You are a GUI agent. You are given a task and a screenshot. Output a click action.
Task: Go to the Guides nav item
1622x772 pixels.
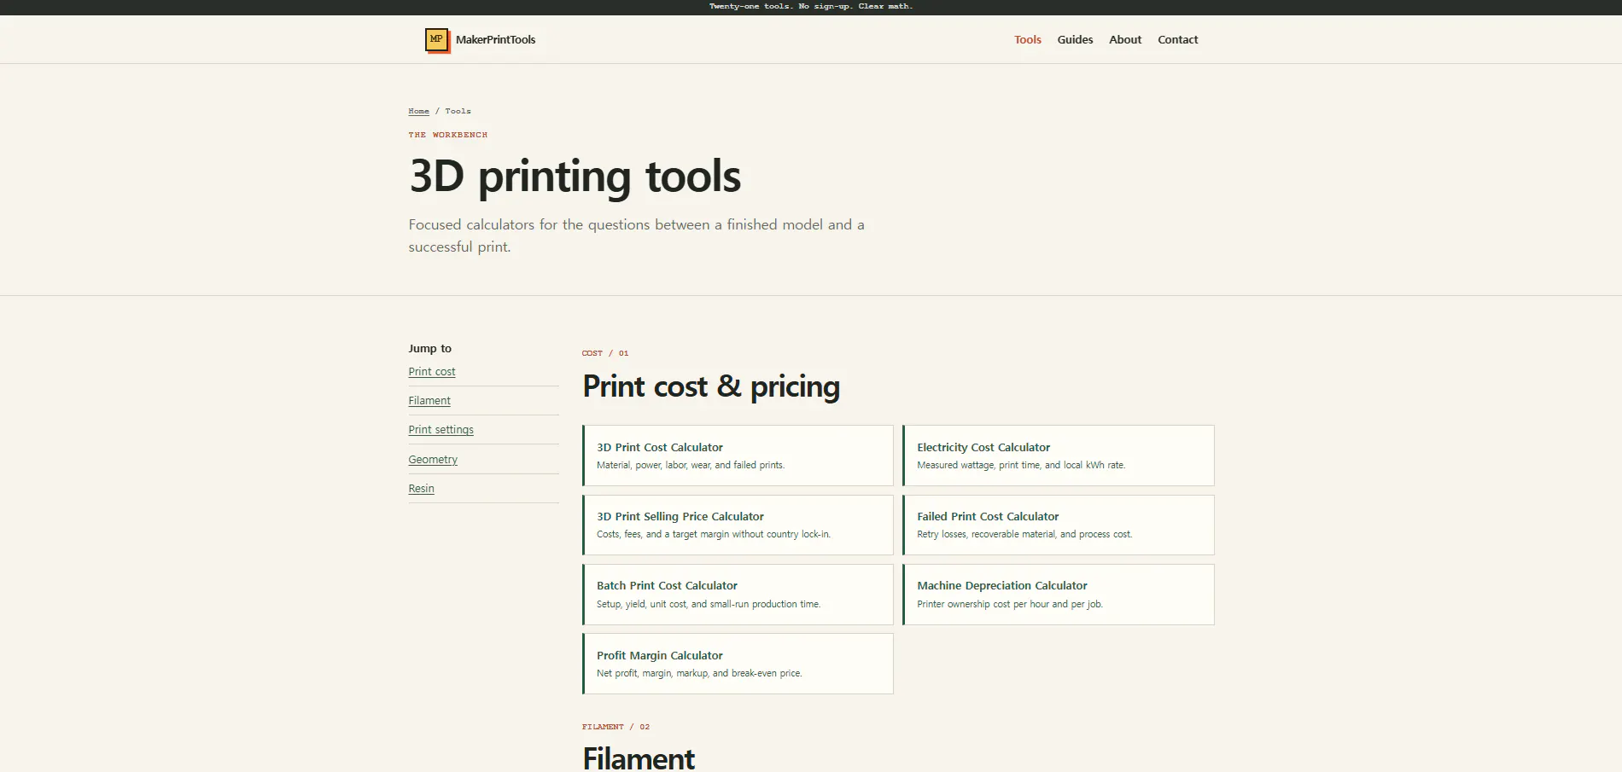tap(1075, 40)
